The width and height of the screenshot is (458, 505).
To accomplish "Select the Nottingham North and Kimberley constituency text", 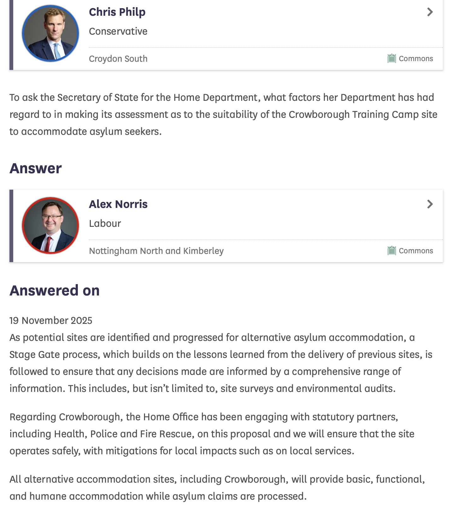I will coord(156,251).
